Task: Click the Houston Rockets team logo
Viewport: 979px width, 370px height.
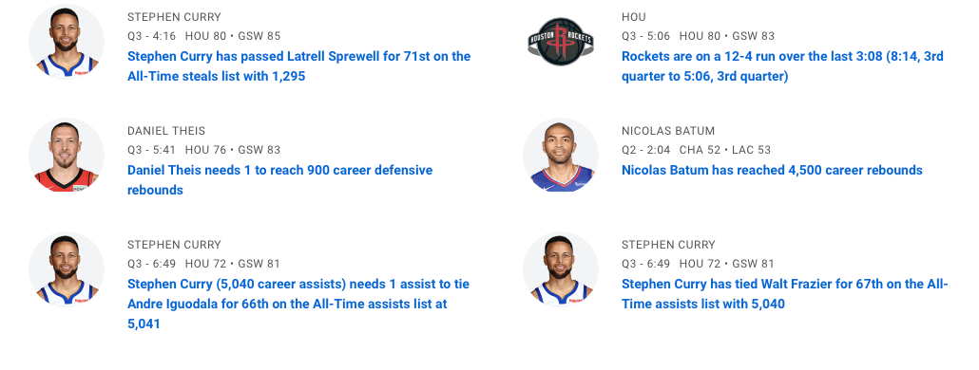Action: pos(561,41)
